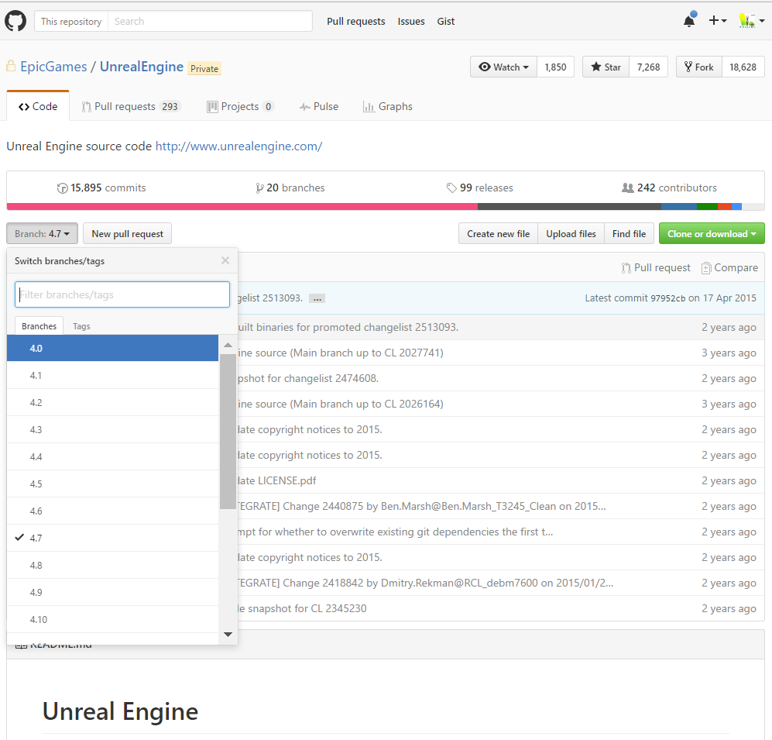Select checked branch 4.7
This screenshot has height=740, width=772.
click(x=113, y=538)
